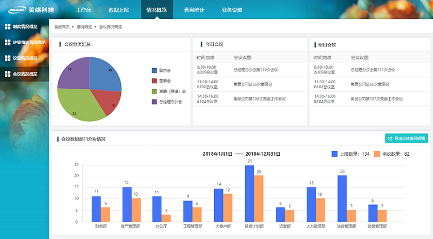Click 投资计划部 blue bar showing 25
This screenshot has height=239, width=433.
[x=249, y=194]
